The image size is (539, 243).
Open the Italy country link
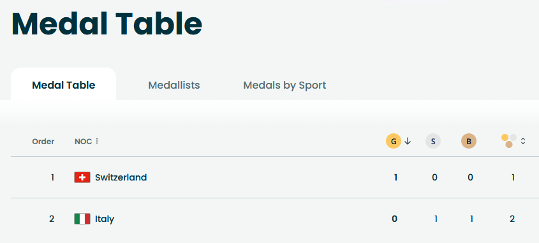click(x=105, y=219)
